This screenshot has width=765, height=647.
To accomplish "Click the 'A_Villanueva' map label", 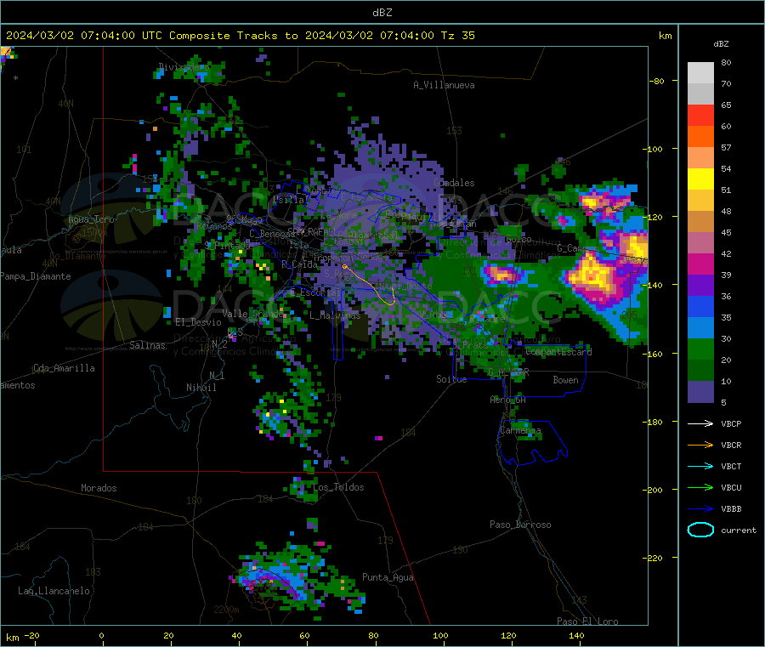I will click(444, 85).
